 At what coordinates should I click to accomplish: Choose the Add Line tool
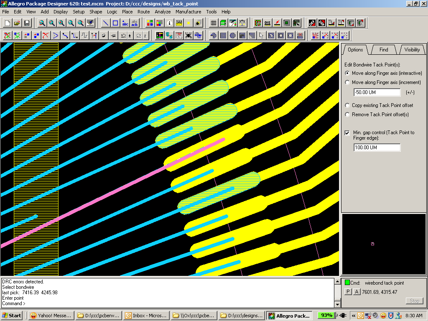tap(106, 23)
